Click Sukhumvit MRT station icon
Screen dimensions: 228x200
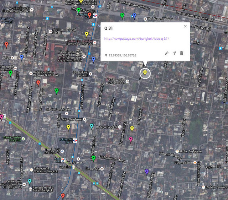click(75, 140)
